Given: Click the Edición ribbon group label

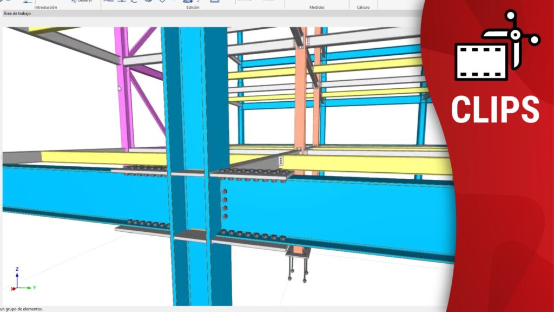Looking at the screenshot, I should [x=192, y=8].
